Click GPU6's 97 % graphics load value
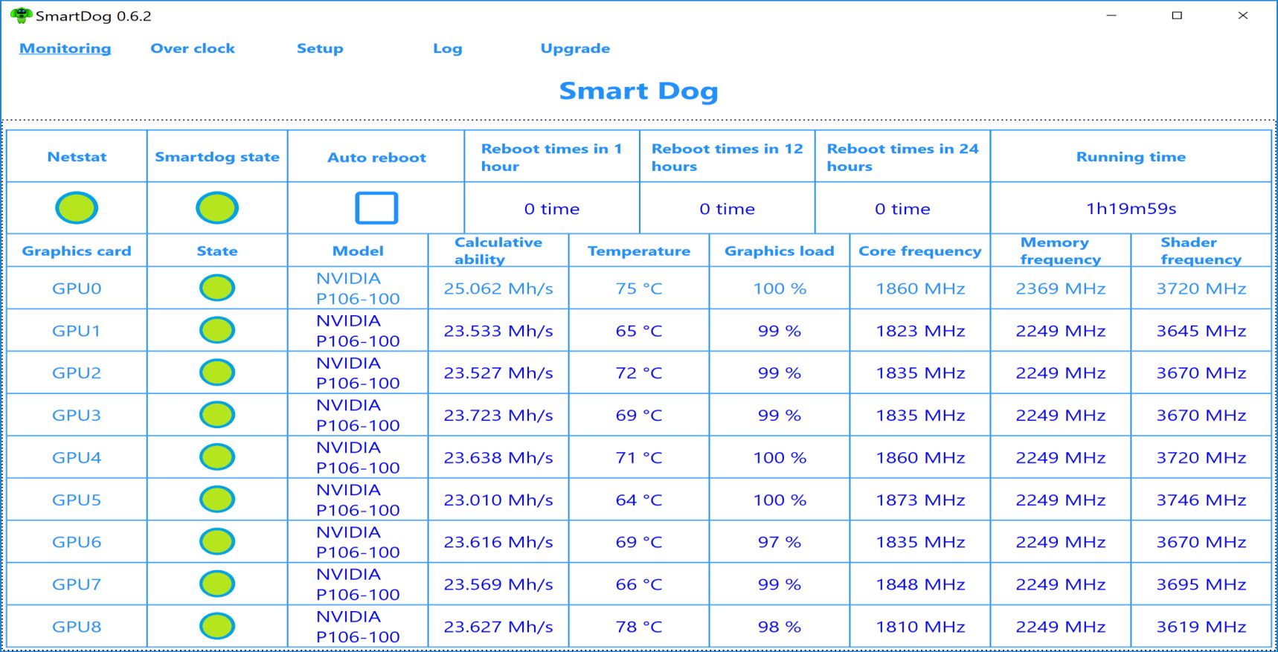 [x=780, y=543]
